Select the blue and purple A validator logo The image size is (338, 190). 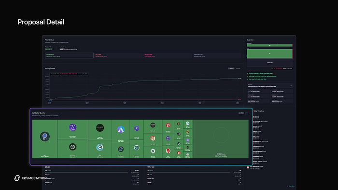pyautogui.click(x=121, y=130)
